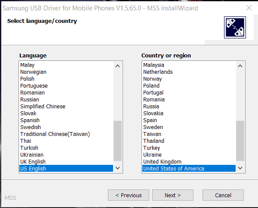Screen dimensions: 258x208
Task: Go back with the < Previous button
Action: pyautogui.click(x=129, y=195)
